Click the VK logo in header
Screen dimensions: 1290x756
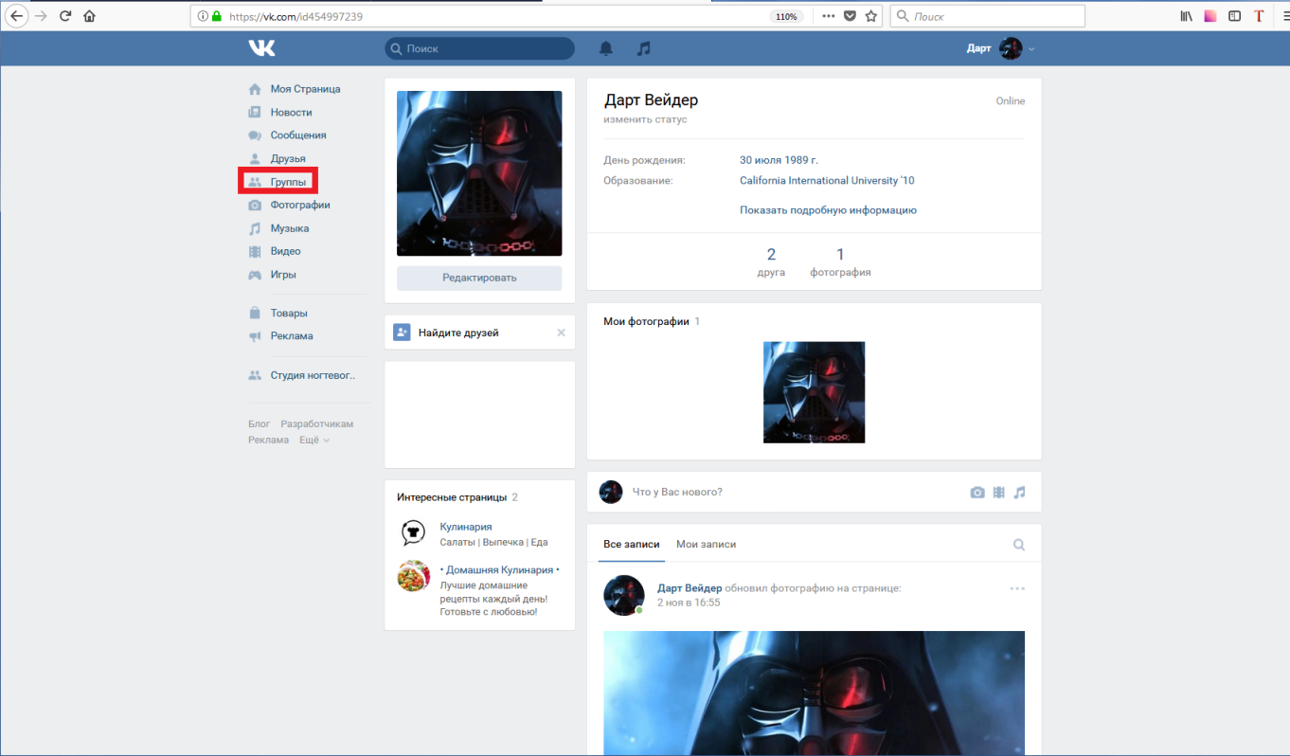261,48
